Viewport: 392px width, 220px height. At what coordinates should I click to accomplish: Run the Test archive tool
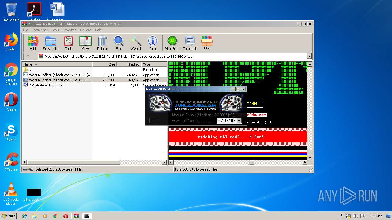pos(68,43)
